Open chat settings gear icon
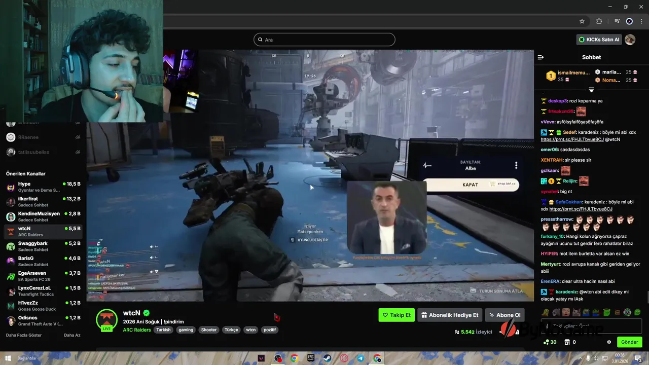Image resolution: width=649 pixels, height=365 pixels. 609,342
